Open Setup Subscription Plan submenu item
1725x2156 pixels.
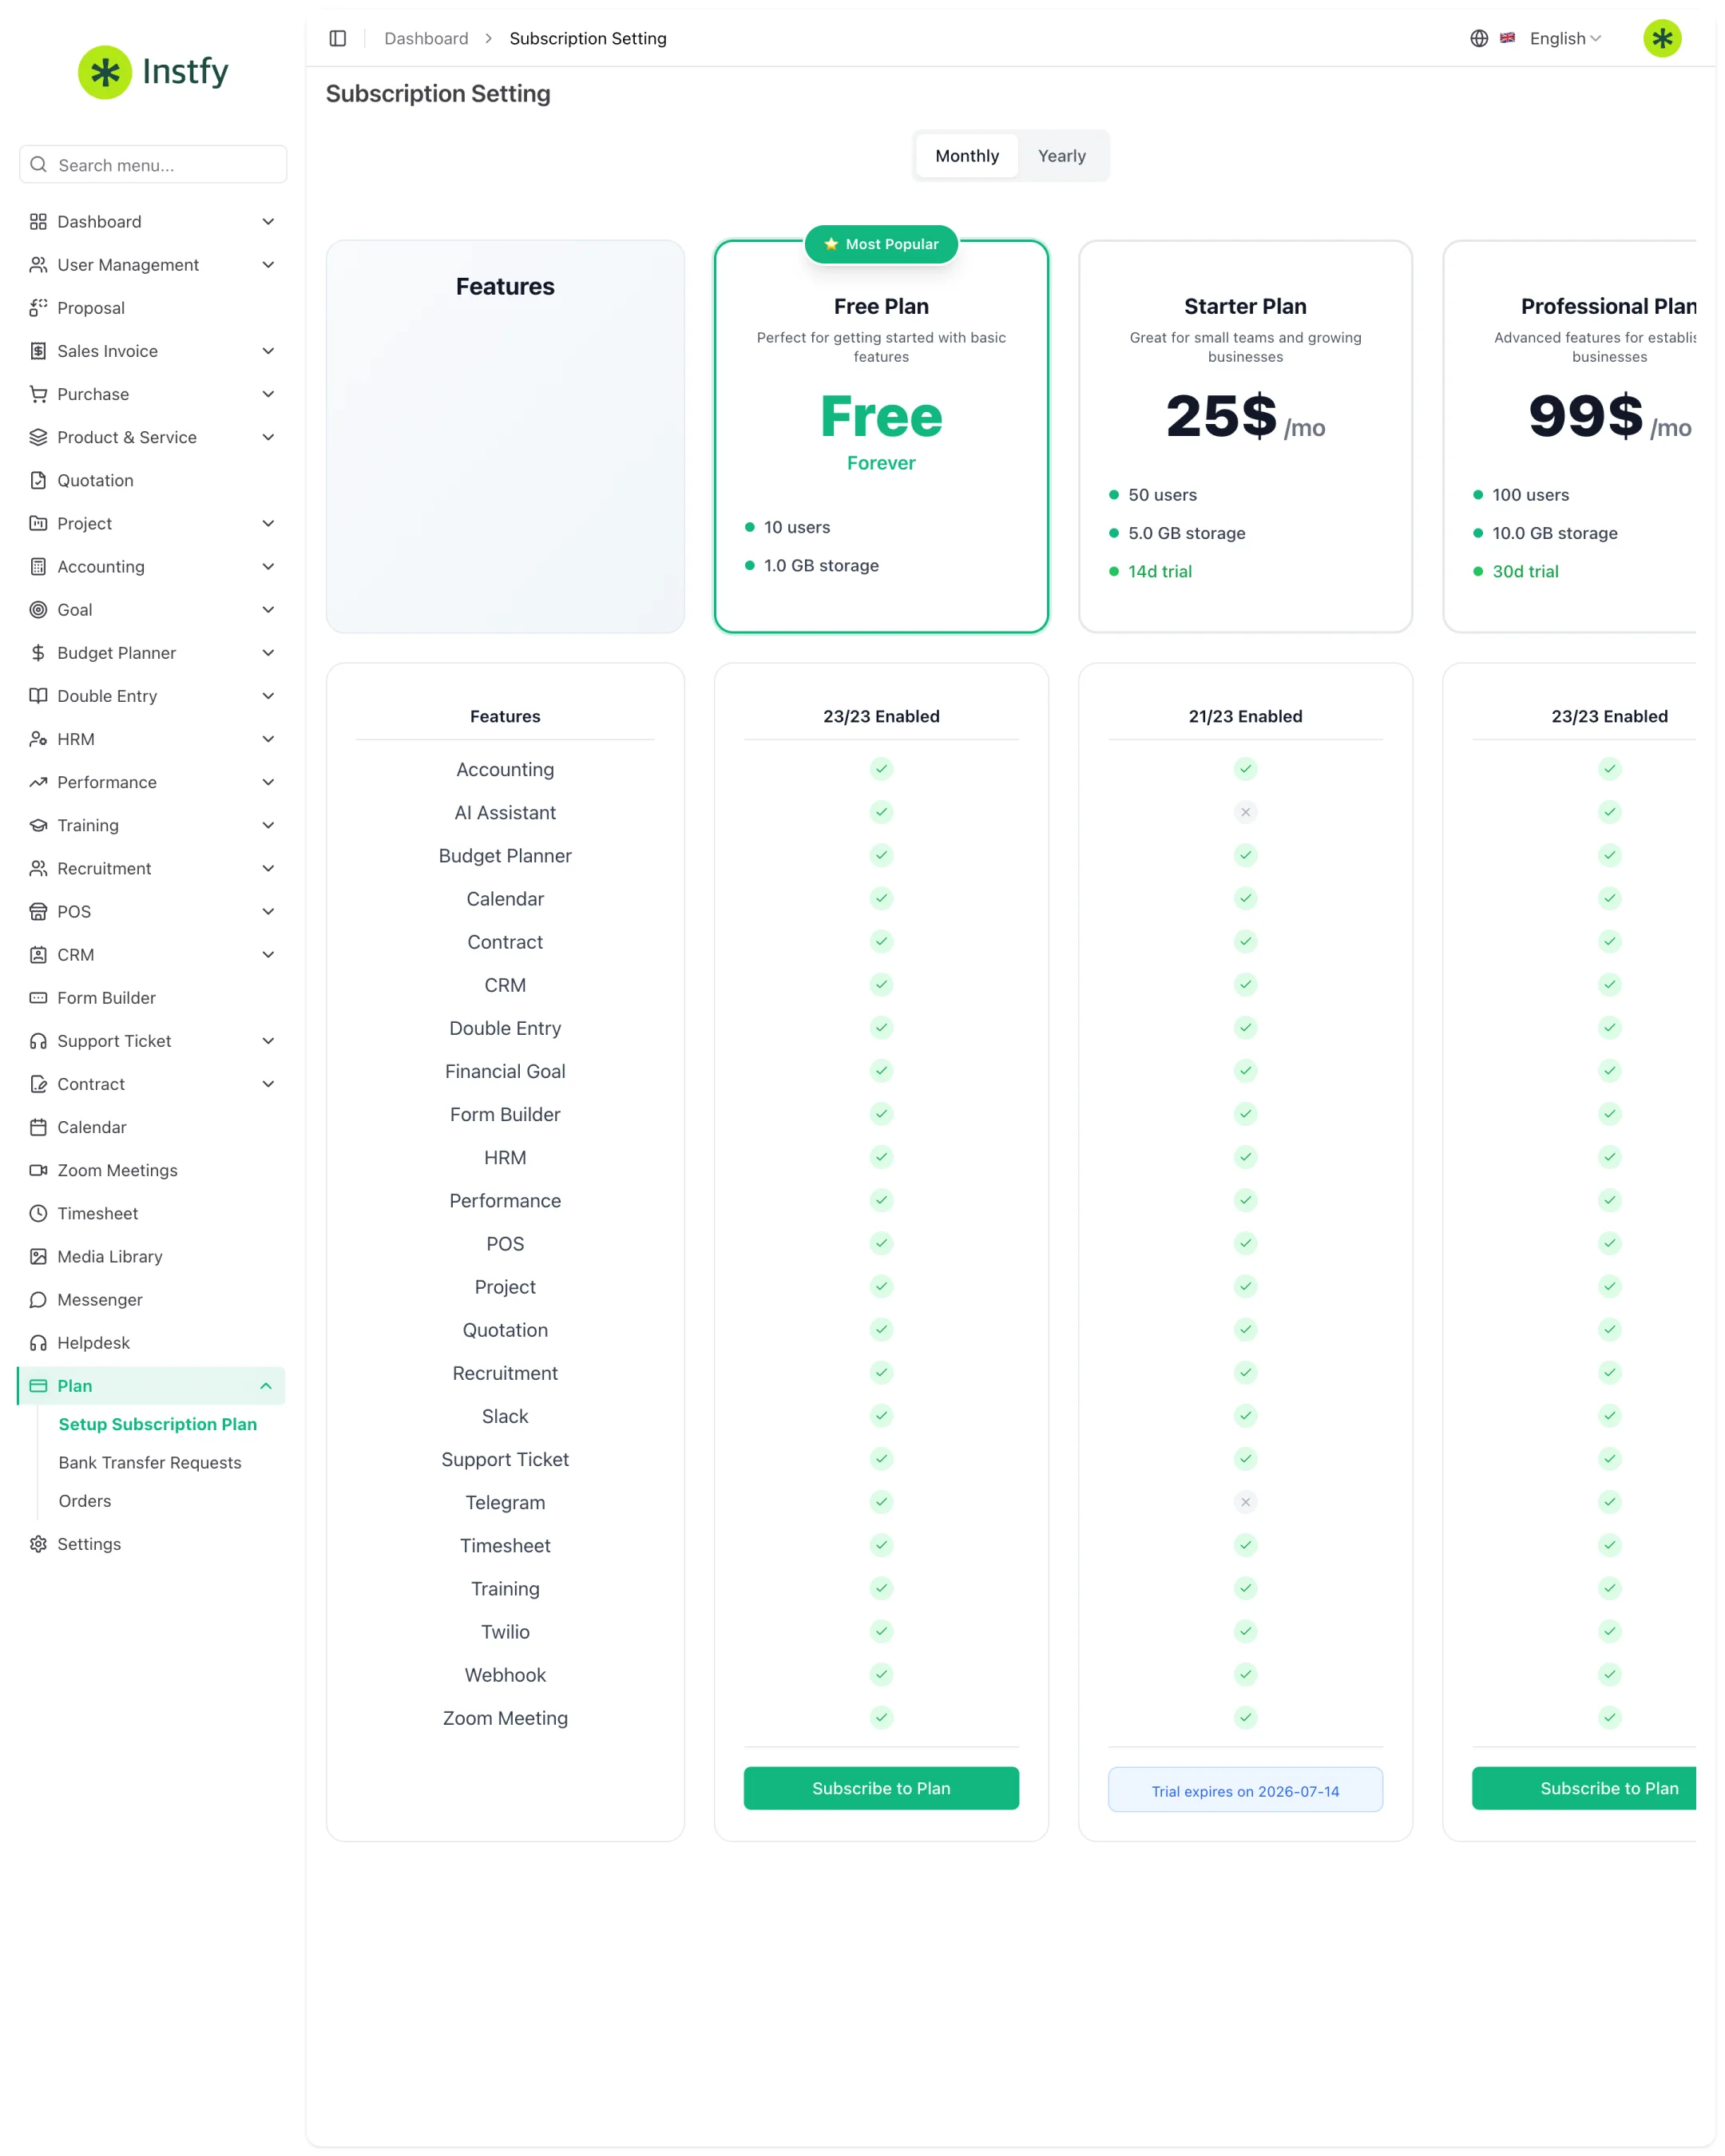158,1424
